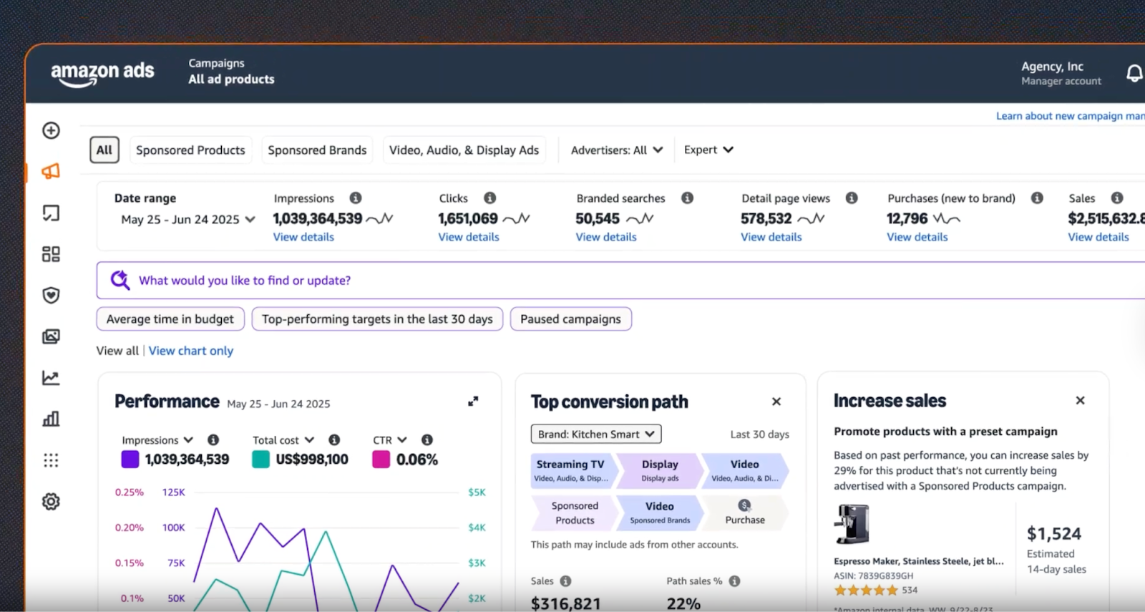Image resolution: width=1145 pixels, height=612 pixels.
Task: Open the Brand: Kitchen Smart dropdown
Action: click(x=596, y=434)
